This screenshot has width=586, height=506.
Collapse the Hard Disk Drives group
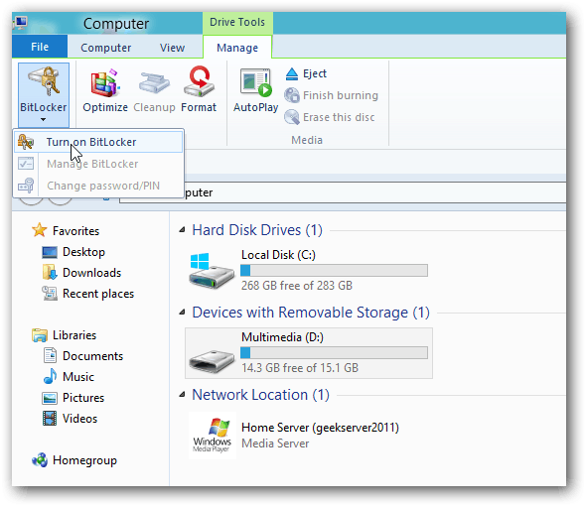(183, 230)
